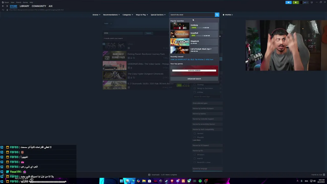Image resolution: width=327 pixels, height=184 pixels.
Task: Check the Playable deck compatibility box
Action: click(x=195, y=137)
